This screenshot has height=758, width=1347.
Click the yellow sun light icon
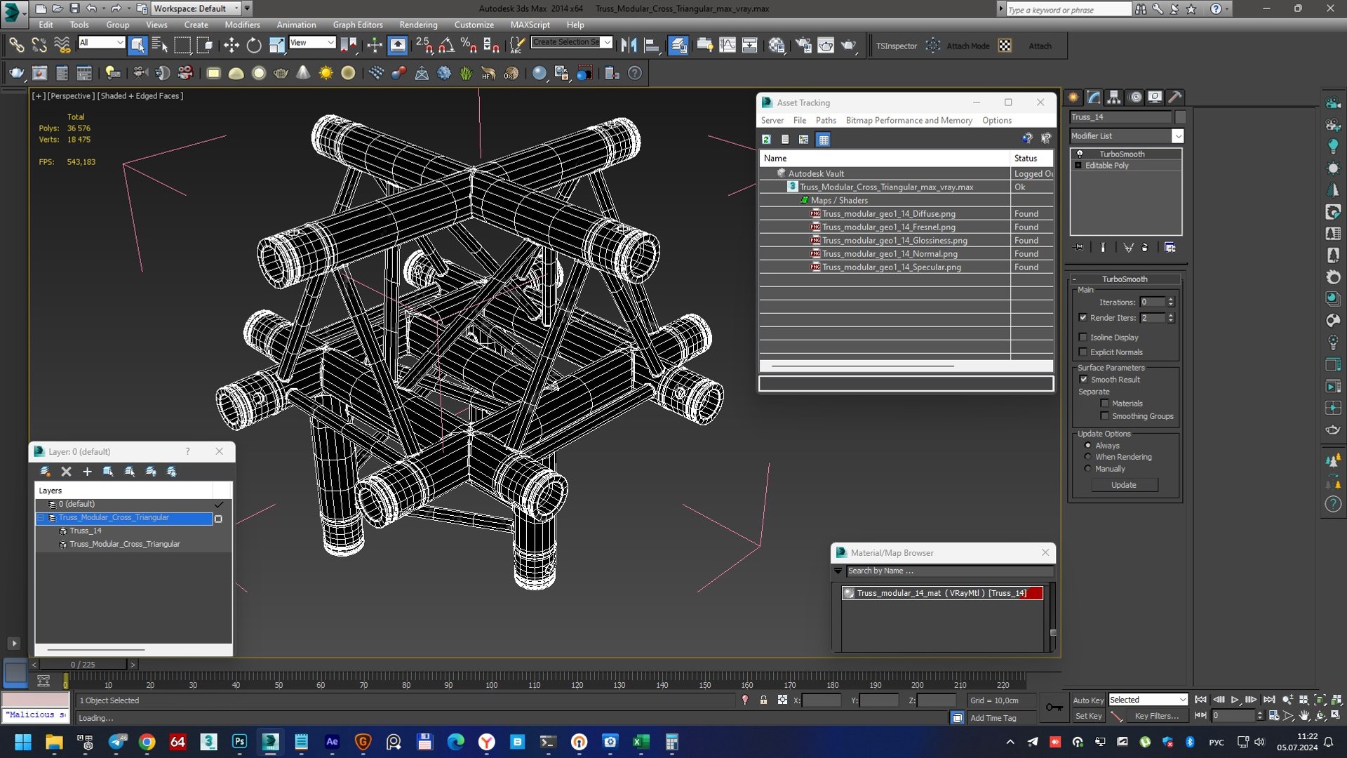pos(326,73)
